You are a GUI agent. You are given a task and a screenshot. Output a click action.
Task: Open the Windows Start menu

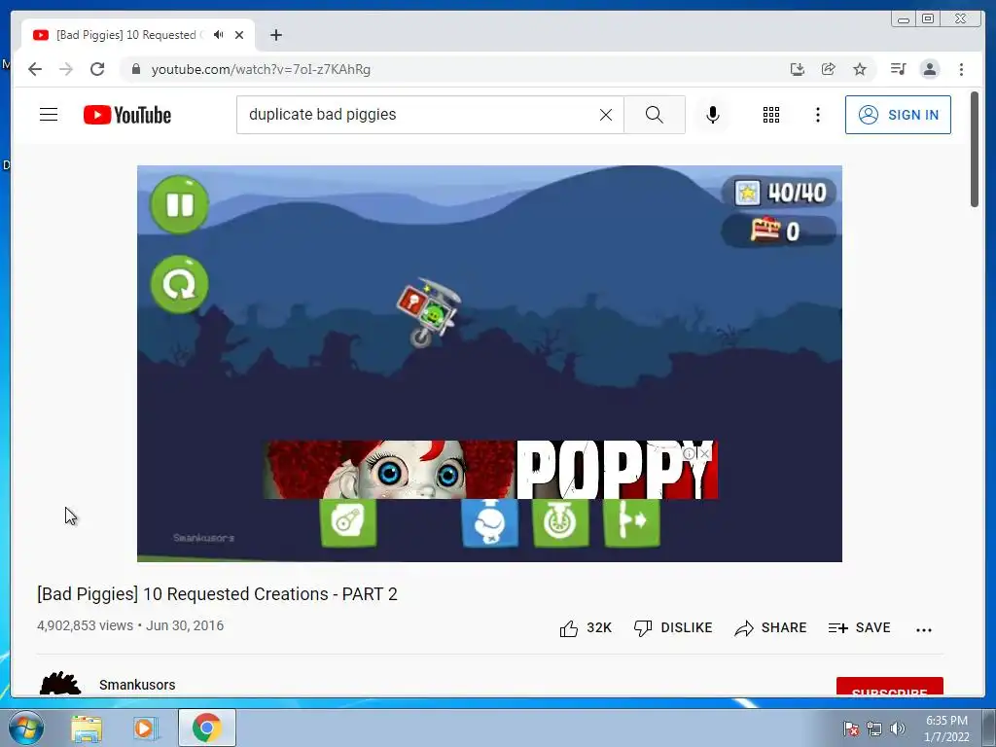click(x=25, y=728)
